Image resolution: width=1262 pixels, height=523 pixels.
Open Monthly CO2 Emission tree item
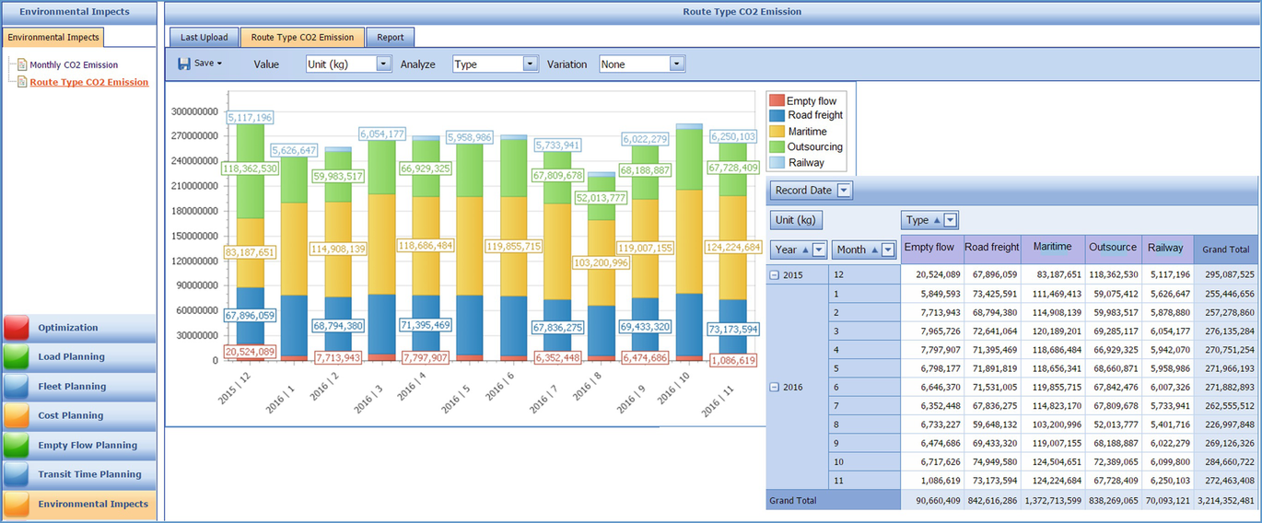coord(74,65)
